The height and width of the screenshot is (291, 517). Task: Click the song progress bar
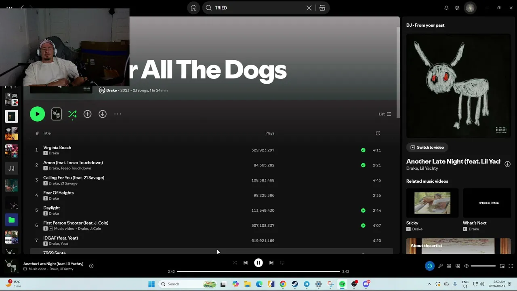258,272
